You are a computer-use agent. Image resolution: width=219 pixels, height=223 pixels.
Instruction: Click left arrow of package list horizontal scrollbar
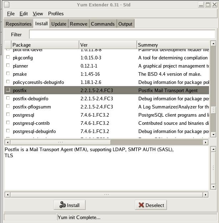(x=7, y=142)
